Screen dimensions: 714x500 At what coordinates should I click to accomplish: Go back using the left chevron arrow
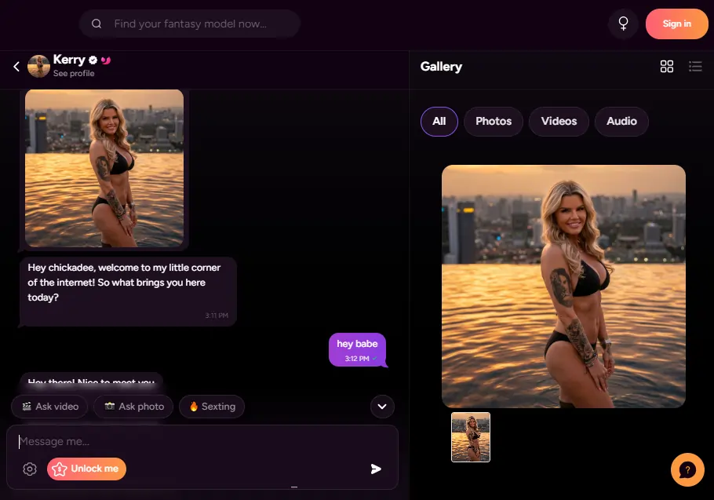click(16, 67)
